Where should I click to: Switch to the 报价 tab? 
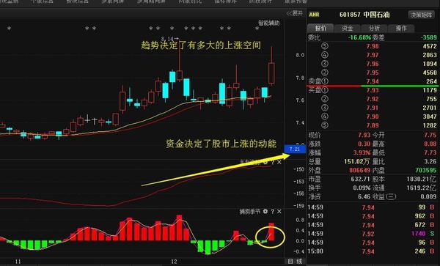coord(320,28)
